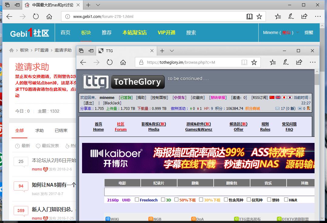Enable the H&R checkbox
The image size is (327, 223).
[x=286, y=200]
